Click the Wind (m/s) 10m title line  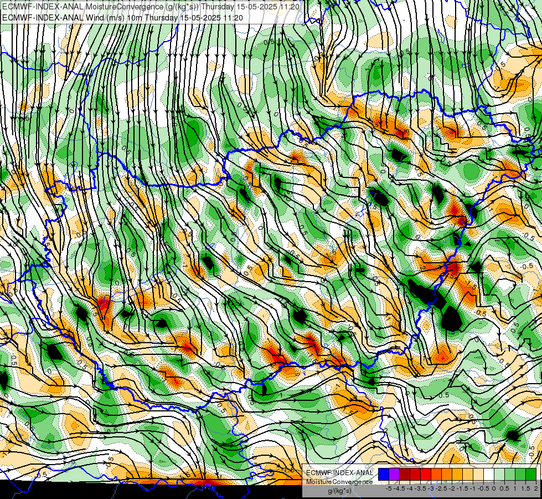tap(122, 18)
